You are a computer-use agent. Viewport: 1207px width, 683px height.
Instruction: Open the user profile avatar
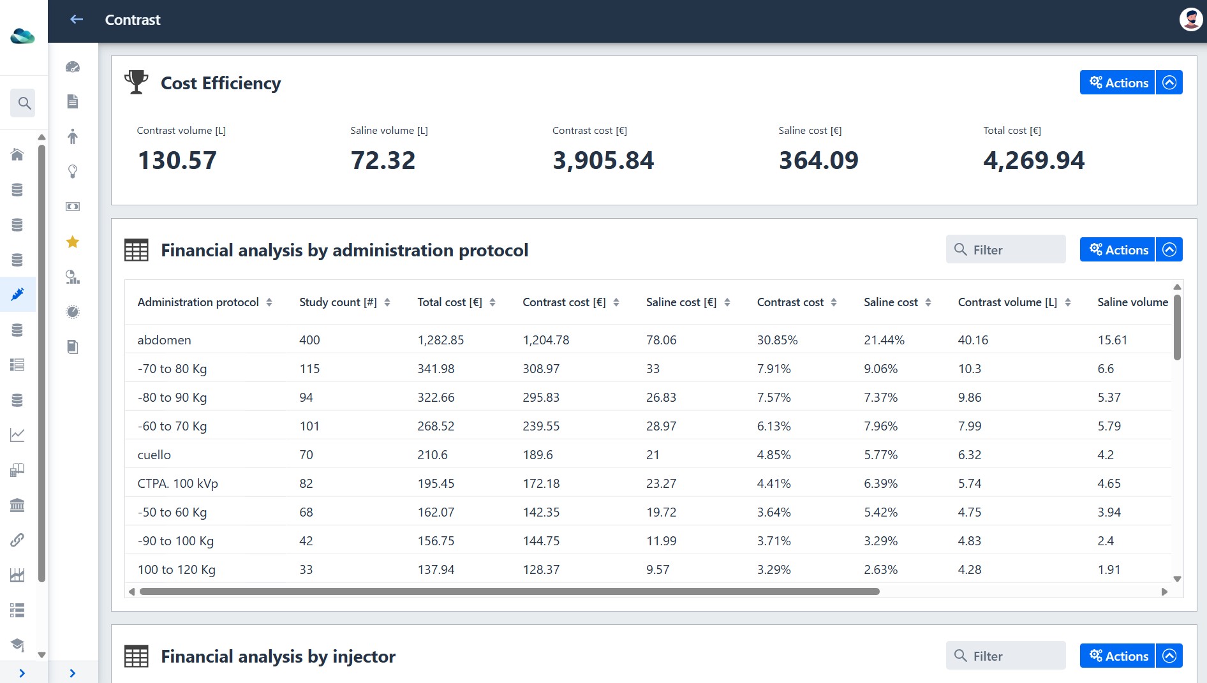pos(1190,19)
